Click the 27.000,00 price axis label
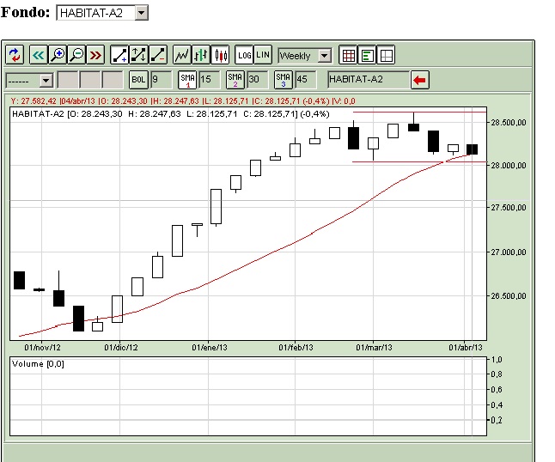Image resolution: width=555 pixels, height=462 pixels. pyautogui.click(x=509, y=252)
